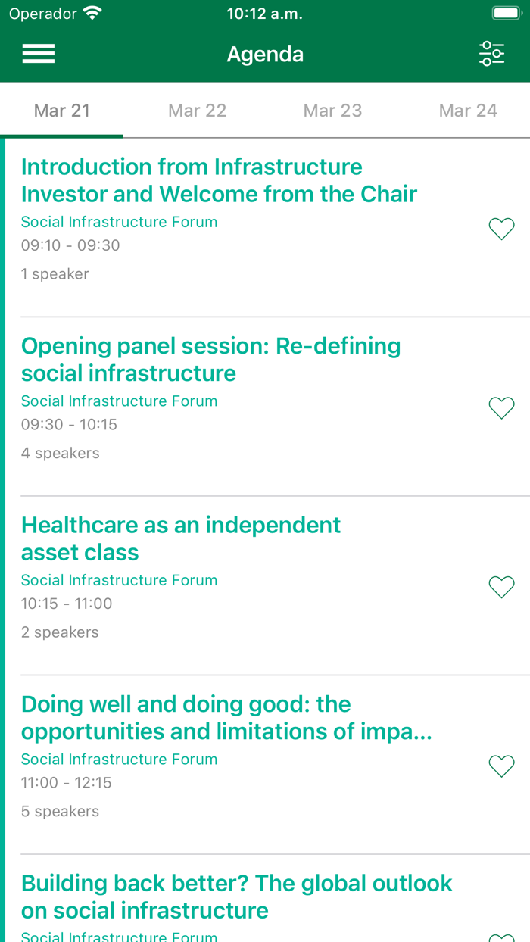View speakers for the Opening panel session

[x=61, y=453]
